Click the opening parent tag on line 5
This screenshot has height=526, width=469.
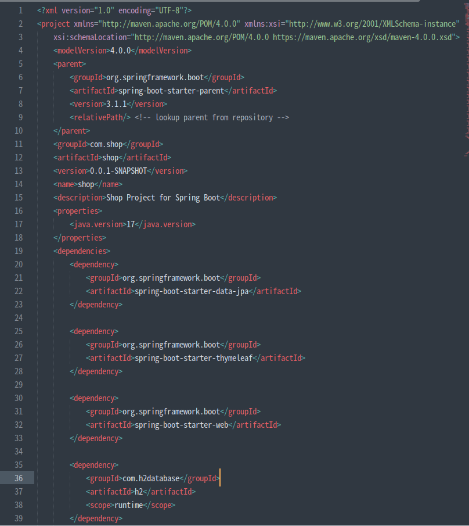point(70,64)
